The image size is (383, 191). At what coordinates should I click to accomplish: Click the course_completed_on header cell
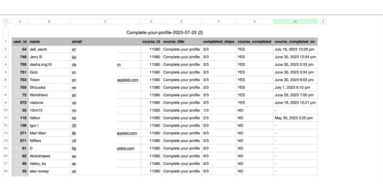click(295, 42)
